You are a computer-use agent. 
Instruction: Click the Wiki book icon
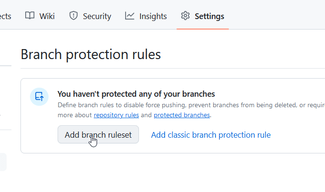pyautogui.click(x=30, y=16)
